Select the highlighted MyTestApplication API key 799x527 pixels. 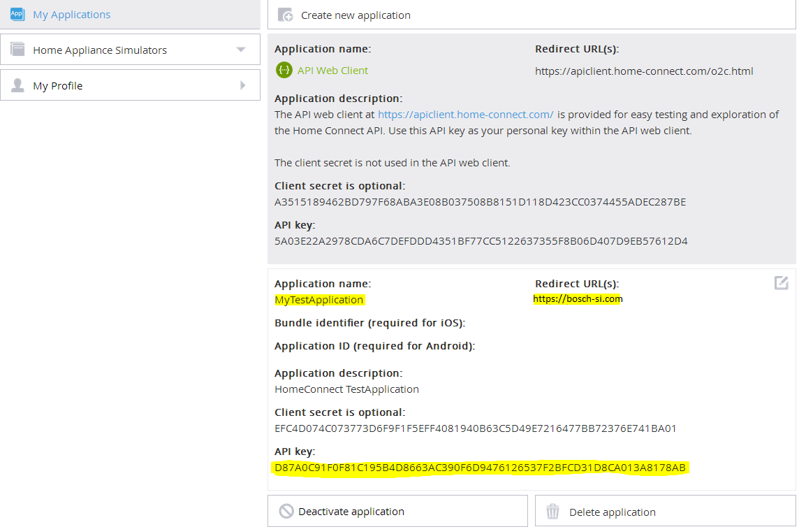(x=481, y=468)
